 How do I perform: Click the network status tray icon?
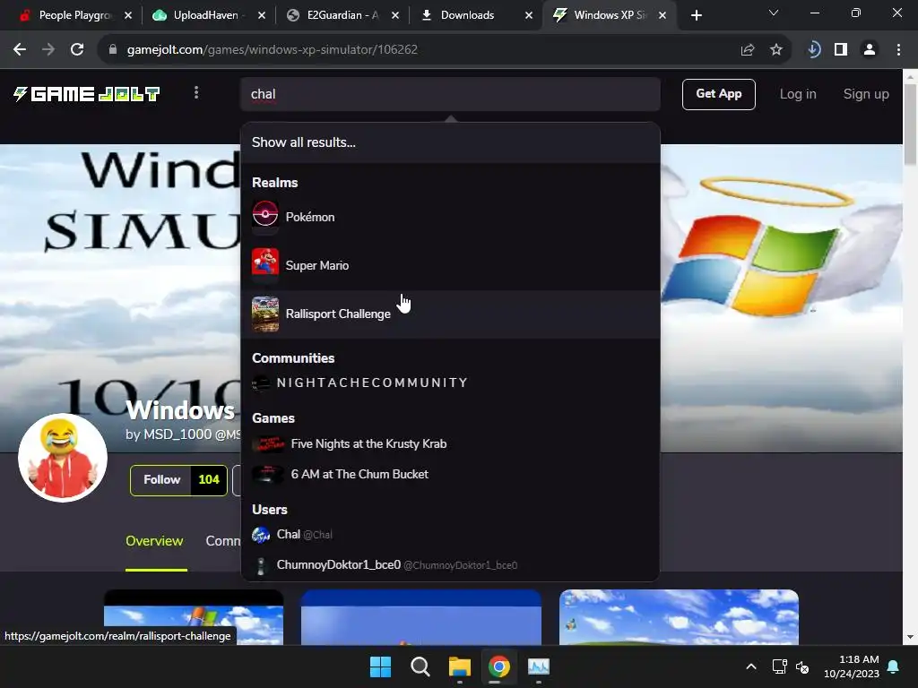point(779,666)
